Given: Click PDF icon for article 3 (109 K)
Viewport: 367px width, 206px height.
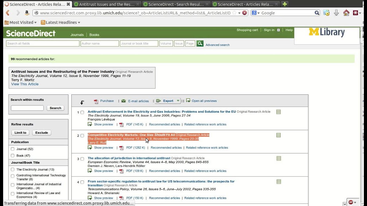Looking at the screenshot, I should 121,171.
